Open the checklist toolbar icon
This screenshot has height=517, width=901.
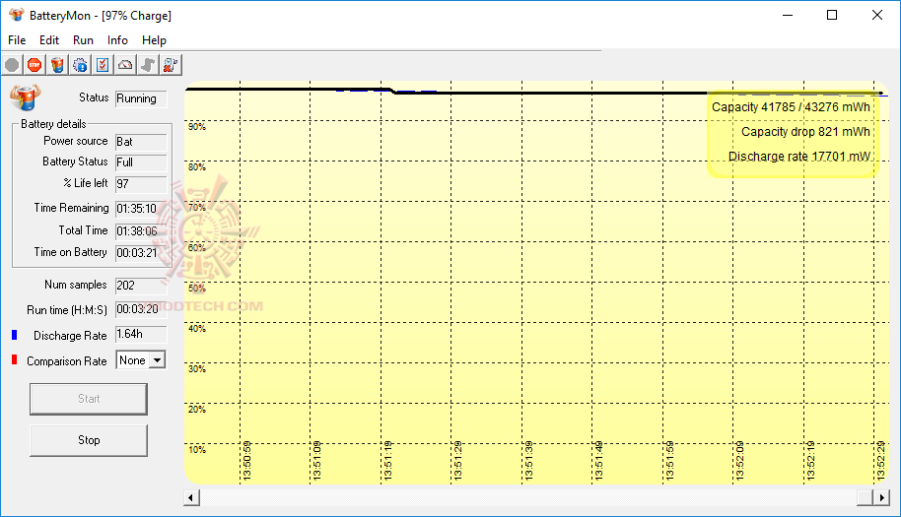point(103,65)
